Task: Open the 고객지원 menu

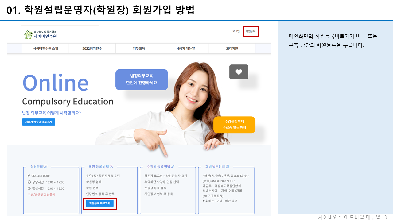Action: pyautogui.click(x=232, y=48)
